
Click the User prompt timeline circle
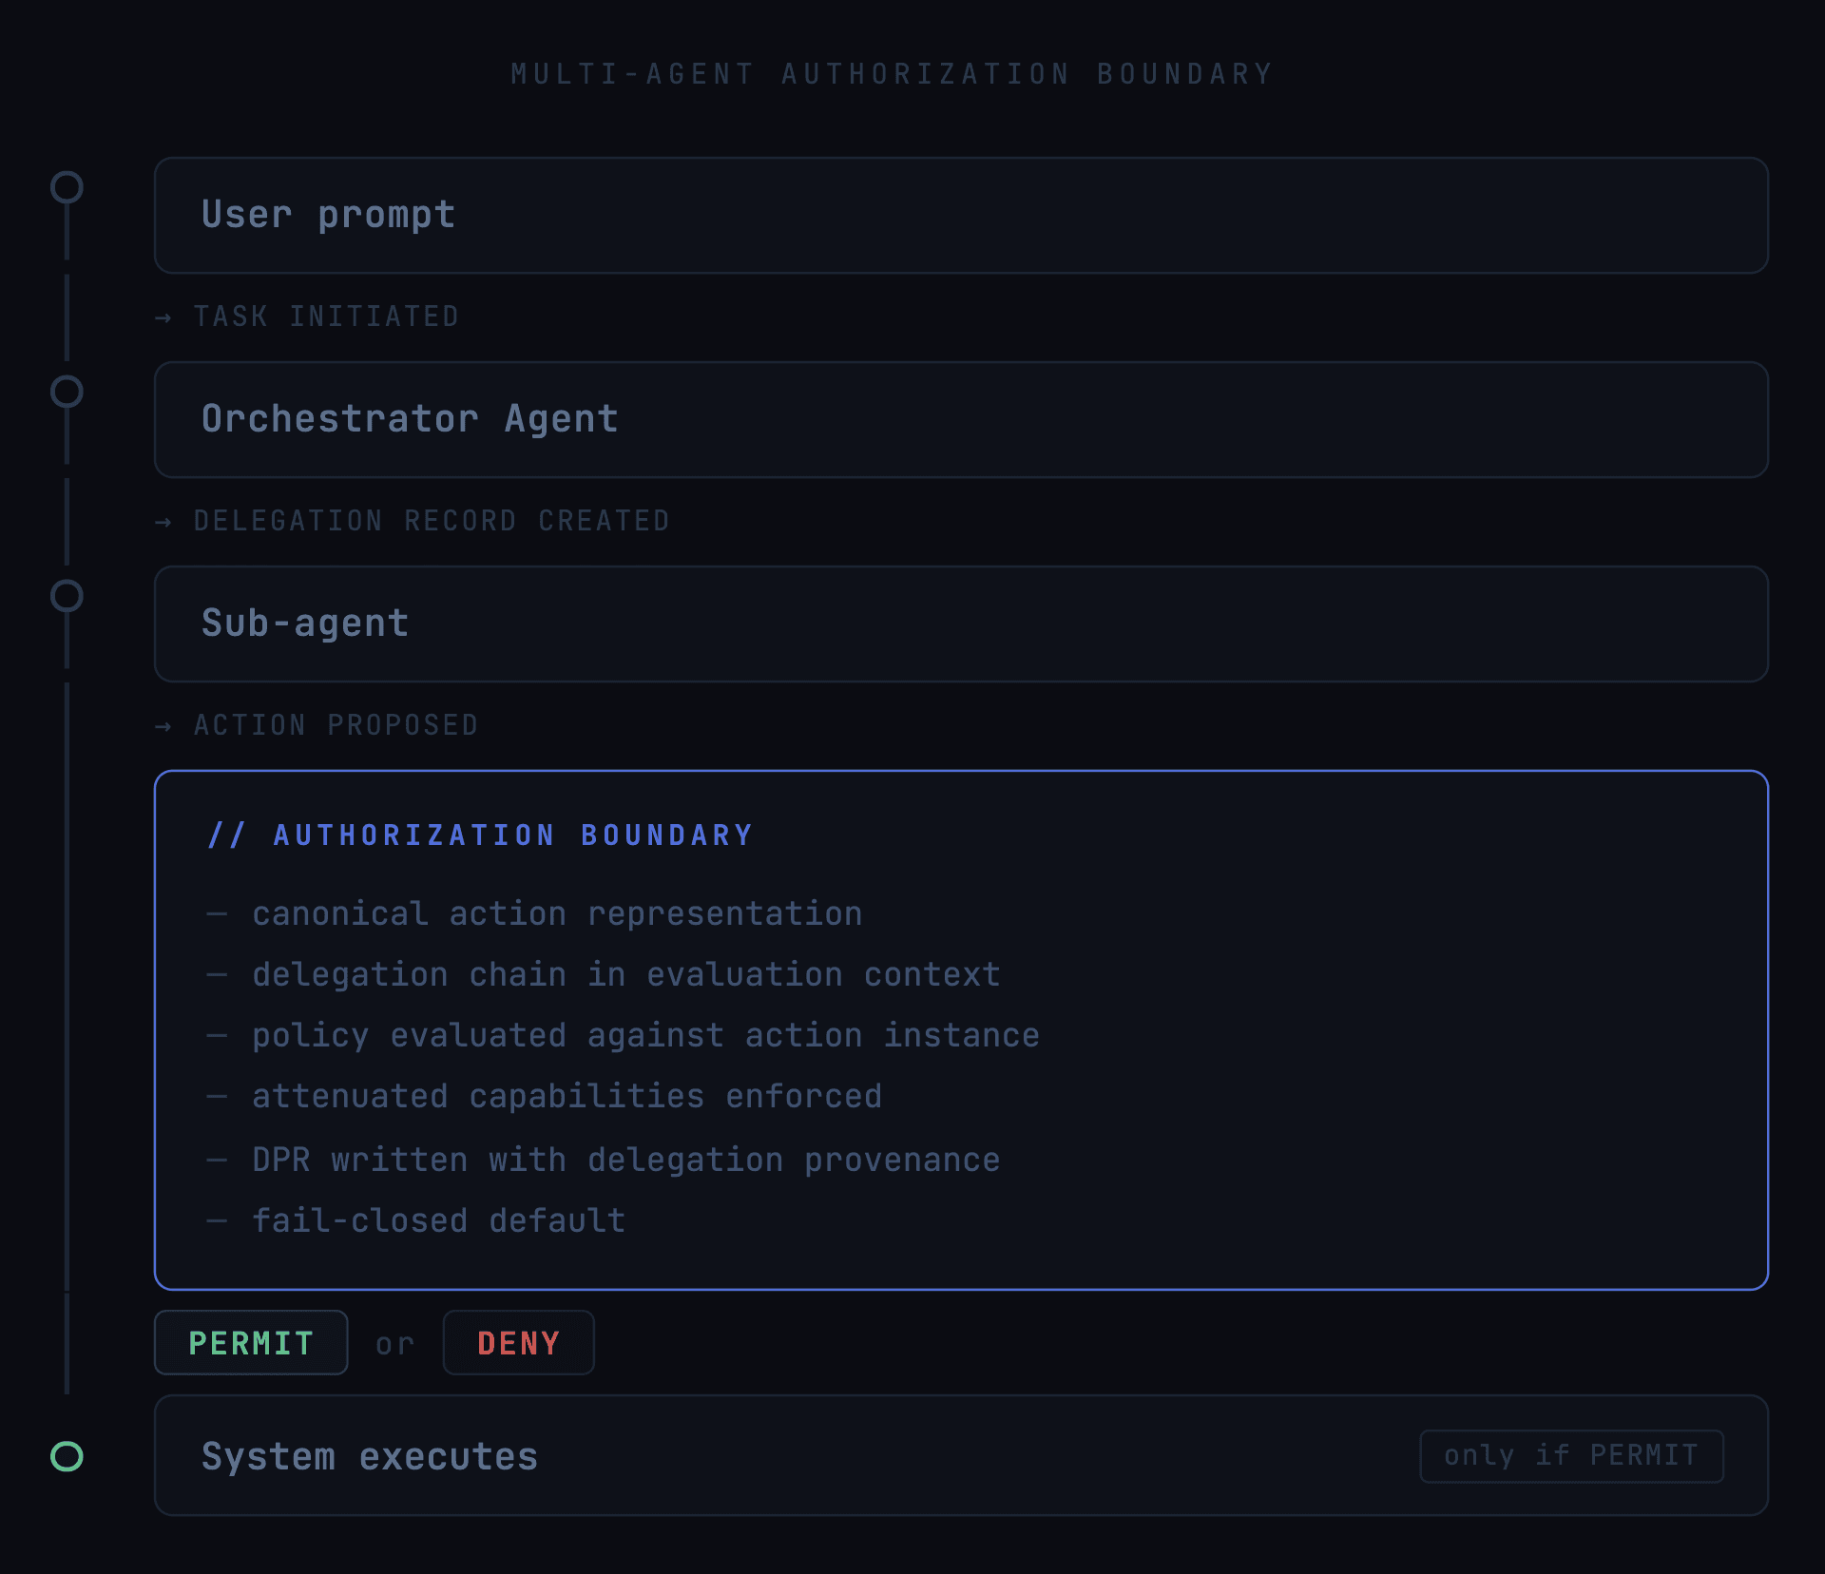[67, 187]
